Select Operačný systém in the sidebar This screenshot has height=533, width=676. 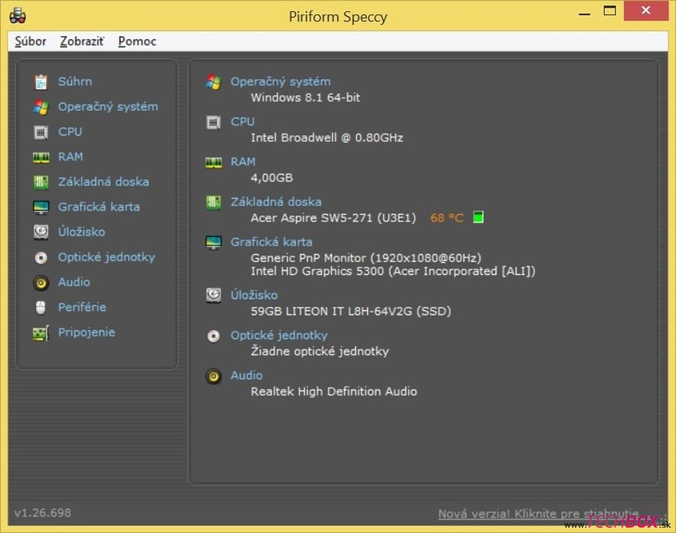click(108, 107)
